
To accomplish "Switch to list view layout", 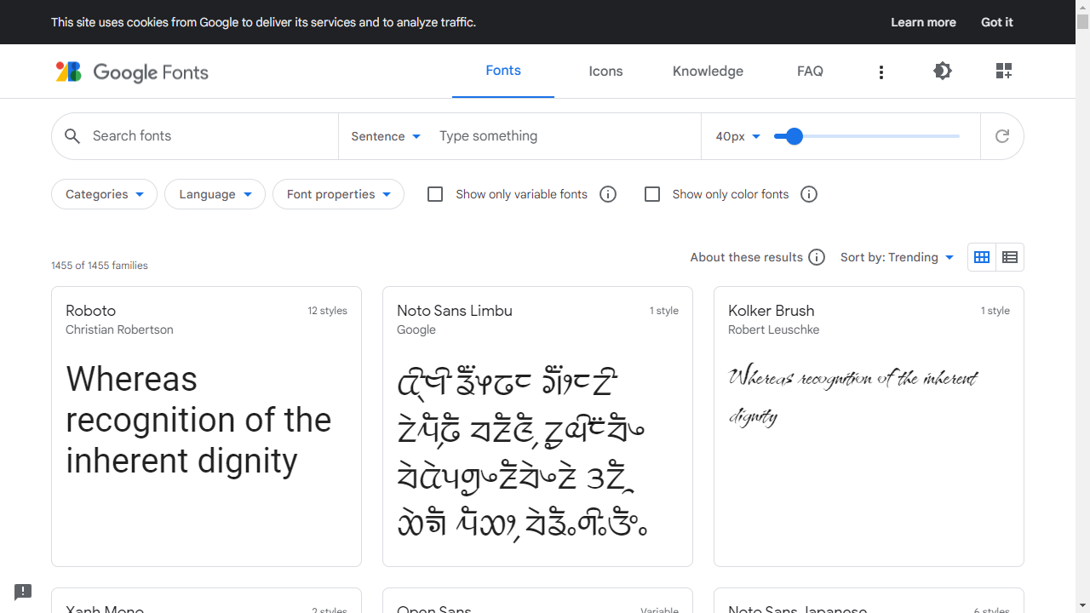I will [x=1010, y=256].
